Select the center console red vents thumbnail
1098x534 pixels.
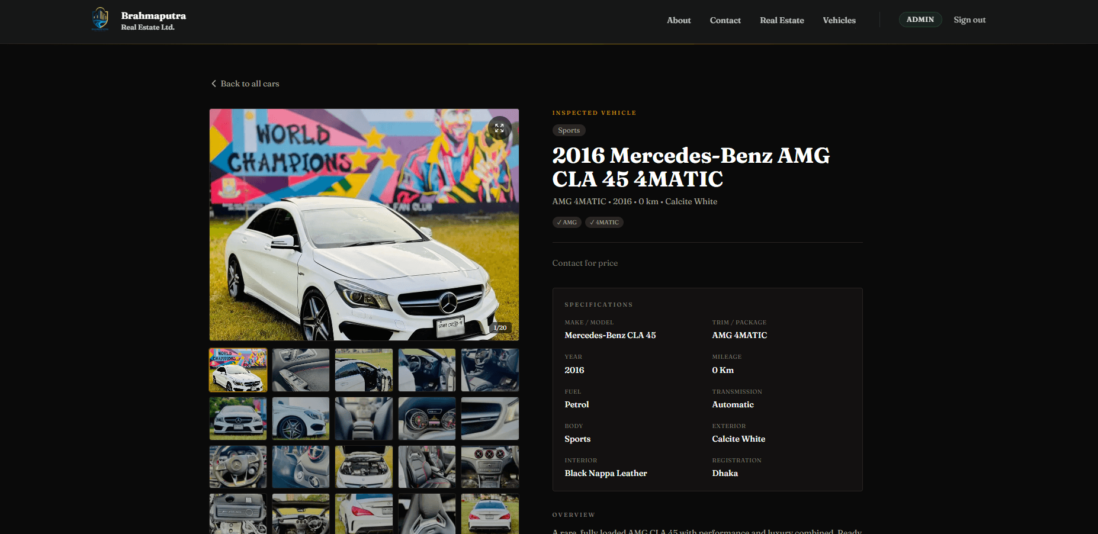490,467
